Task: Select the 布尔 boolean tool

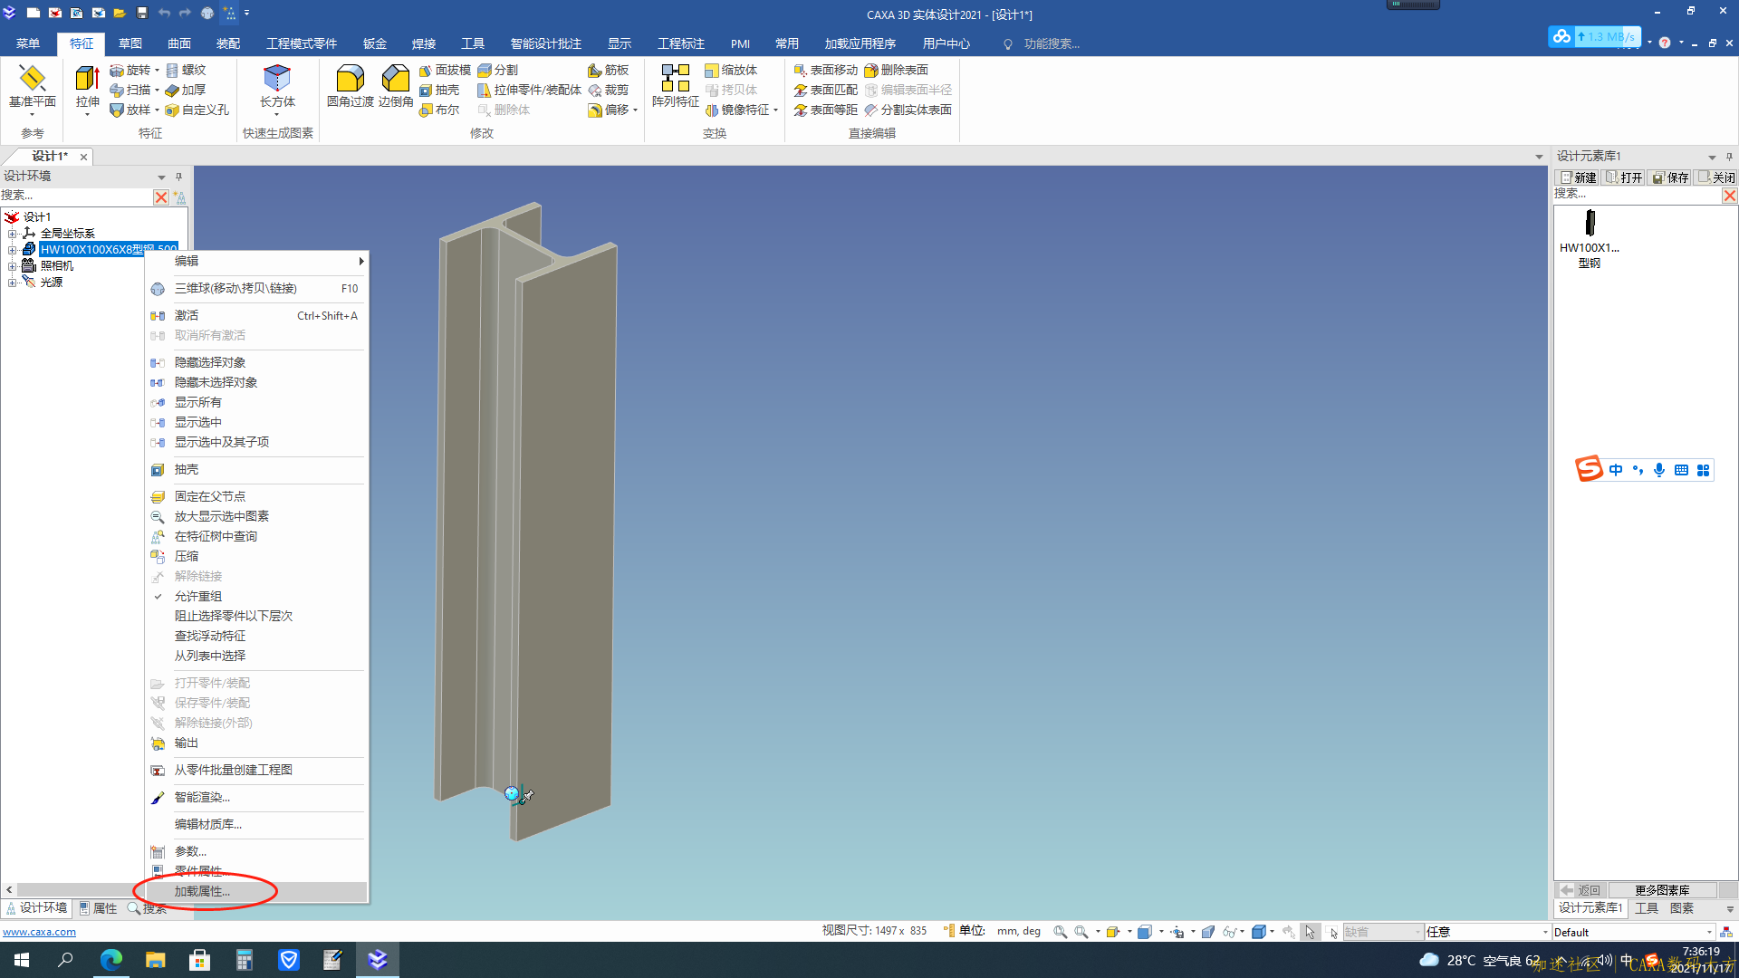Action: pos(439,110)
